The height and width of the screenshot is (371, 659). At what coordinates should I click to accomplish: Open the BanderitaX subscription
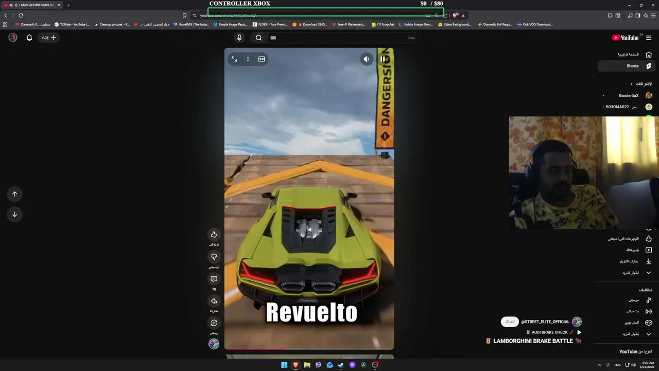[627, 95]
